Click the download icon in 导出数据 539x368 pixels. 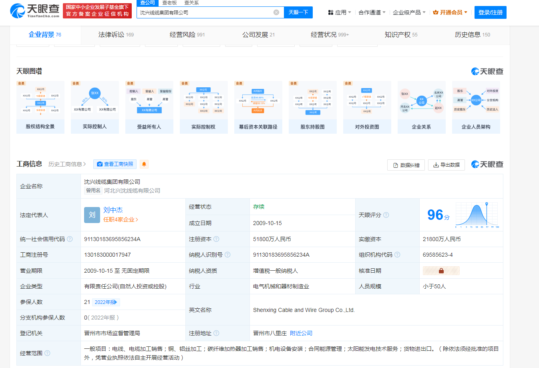436,165
